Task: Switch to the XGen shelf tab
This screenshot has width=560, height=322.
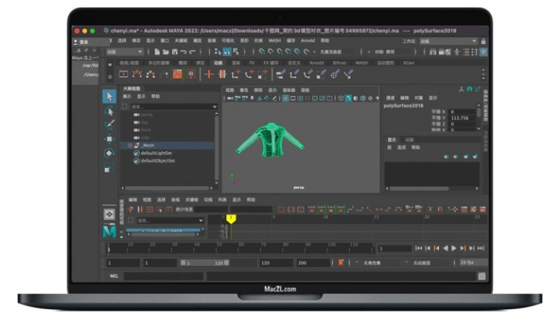Action: point(409,63)
